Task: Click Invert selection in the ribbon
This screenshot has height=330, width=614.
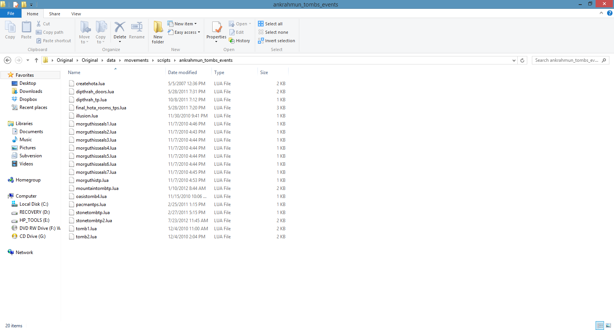Action: click(276, 41)
